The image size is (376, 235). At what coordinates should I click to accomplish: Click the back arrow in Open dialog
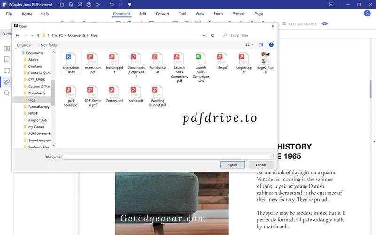tap(17, 35)
